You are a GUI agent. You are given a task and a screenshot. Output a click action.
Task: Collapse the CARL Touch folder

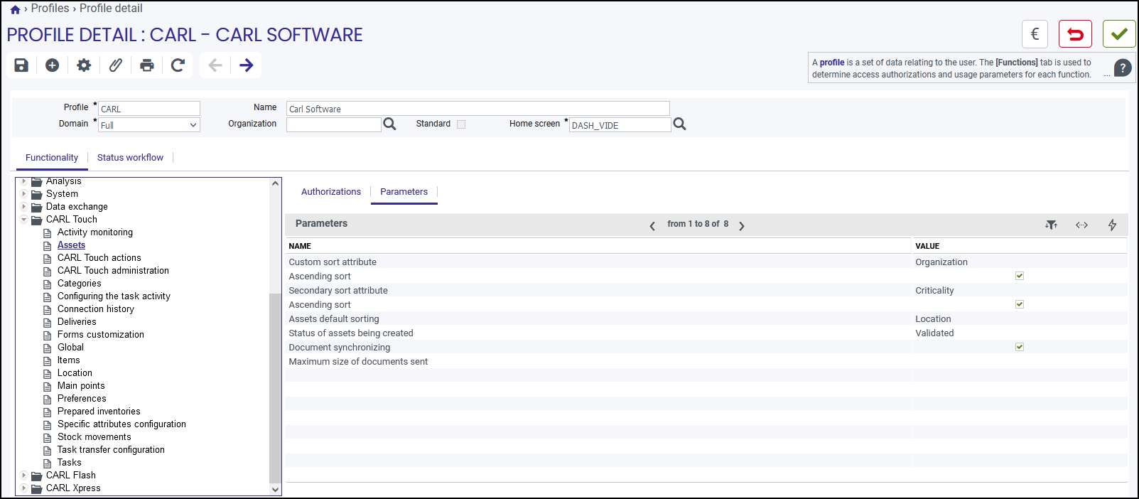click(x=23, y=220)
